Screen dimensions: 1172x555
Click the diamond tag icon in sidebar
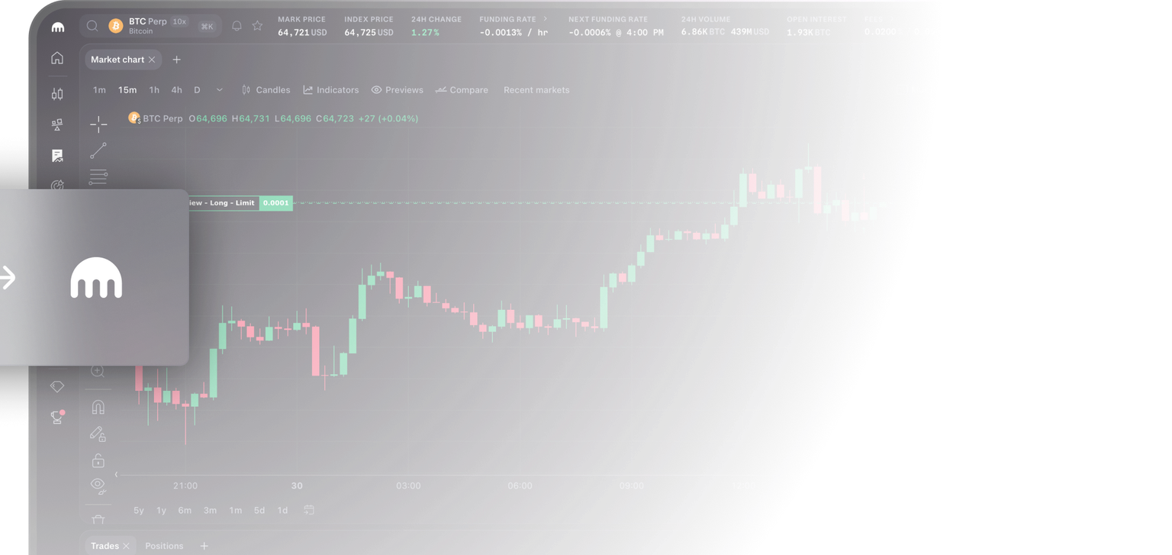57,386
